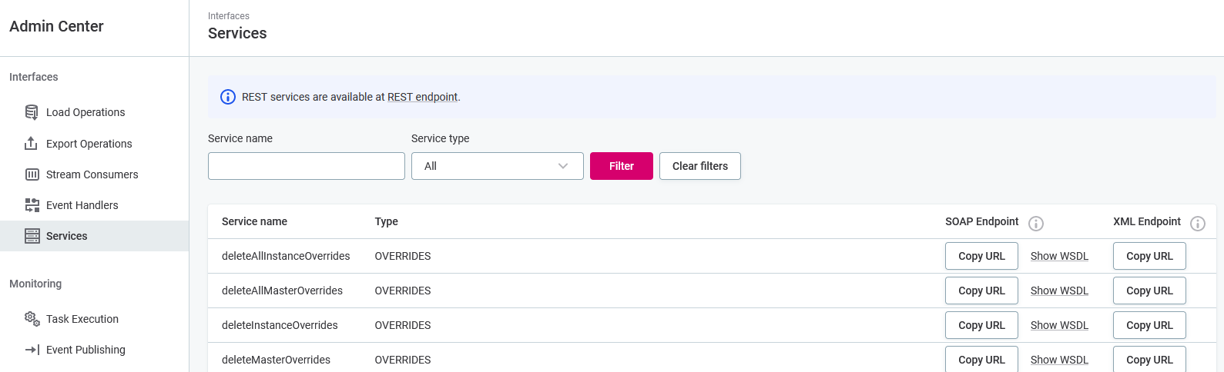Click the XML Endpoint info icon

pos(1197,224)
